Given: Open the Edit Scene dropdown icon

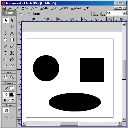Looking at the screenshot, I should (95, 14).
